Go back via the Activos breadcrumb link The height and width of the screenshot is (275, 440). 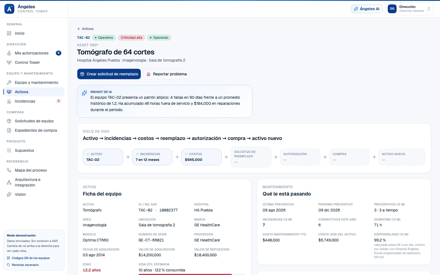[85, 29]
